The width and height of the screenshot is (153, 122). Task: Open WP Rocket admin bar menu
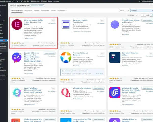coord(56,1)
